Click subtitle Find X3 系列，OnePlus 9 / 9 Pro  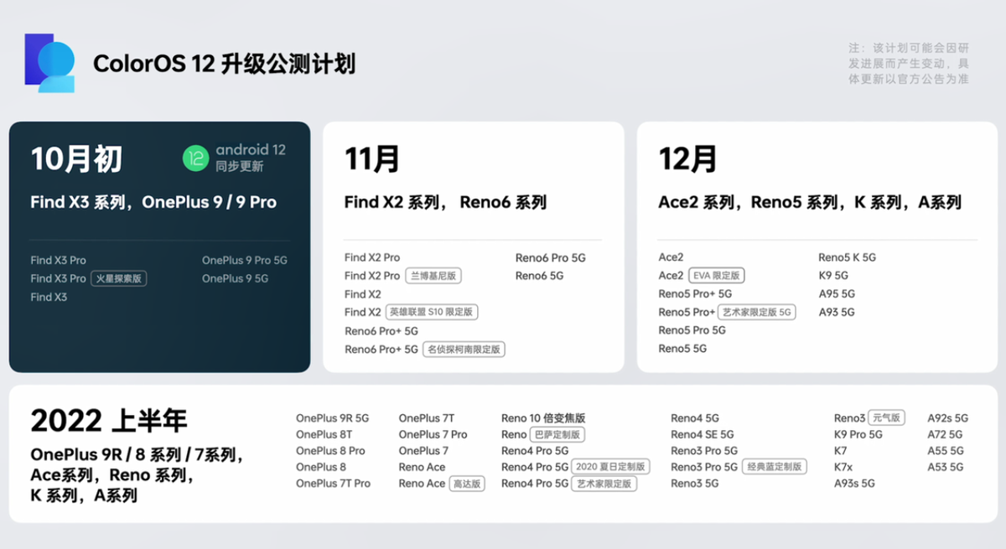153,202
